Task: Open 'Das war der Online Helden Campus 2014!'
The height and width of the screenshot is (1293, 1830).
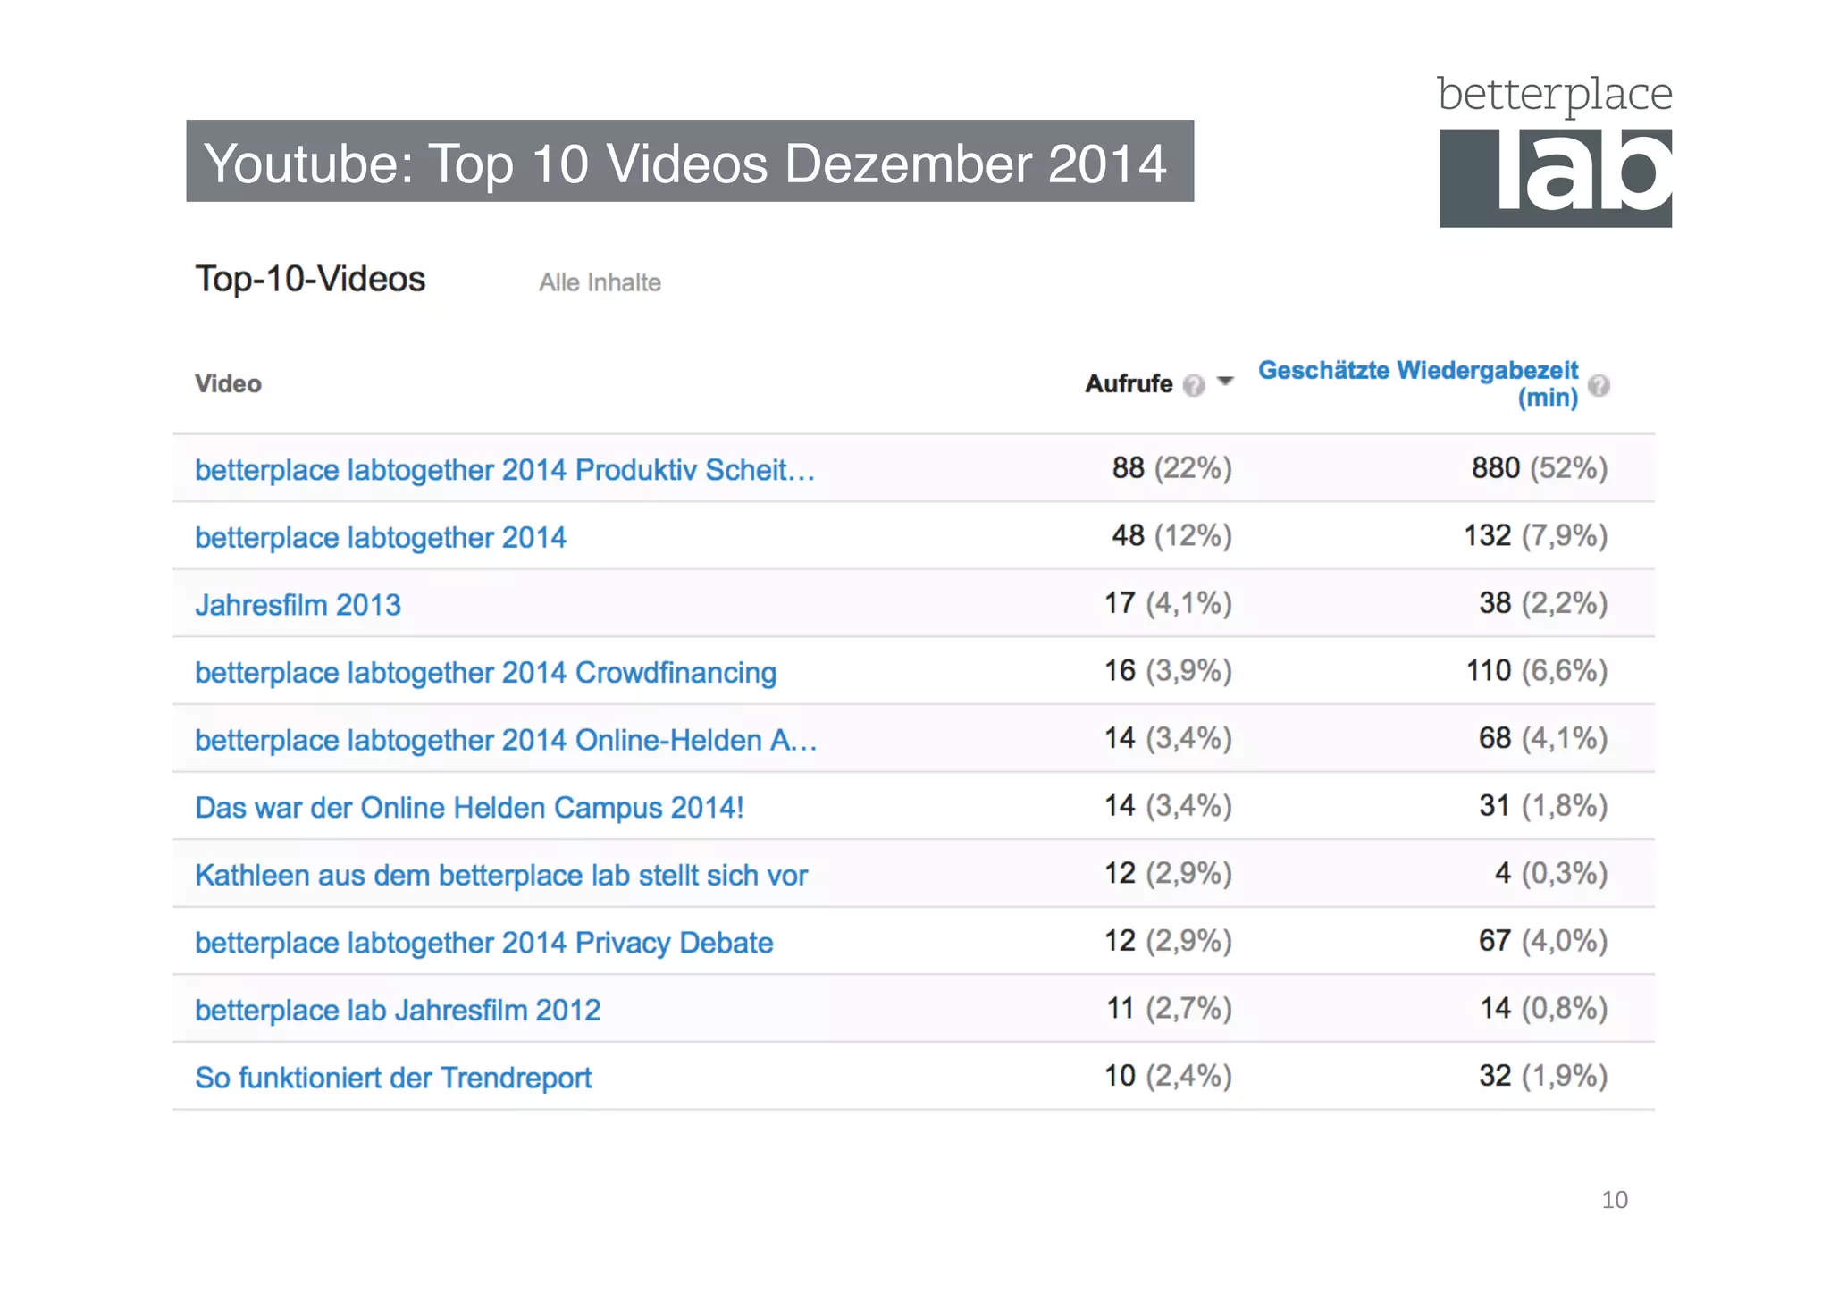Action: tap(470, 807)
